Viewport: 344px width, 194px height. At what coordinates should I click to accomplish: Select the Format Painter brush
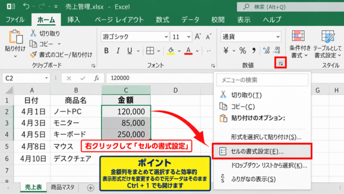click(x=33, y=54)
